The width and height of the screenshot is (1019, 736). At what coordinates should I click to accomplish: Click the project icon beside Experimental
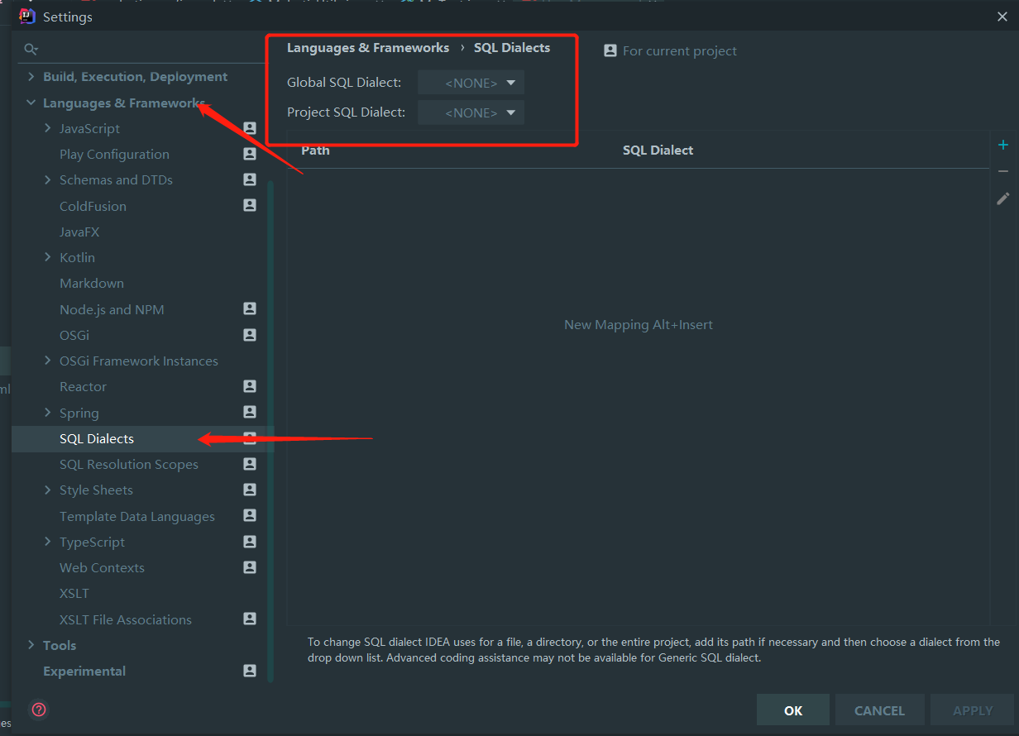(x=250, y=671)
